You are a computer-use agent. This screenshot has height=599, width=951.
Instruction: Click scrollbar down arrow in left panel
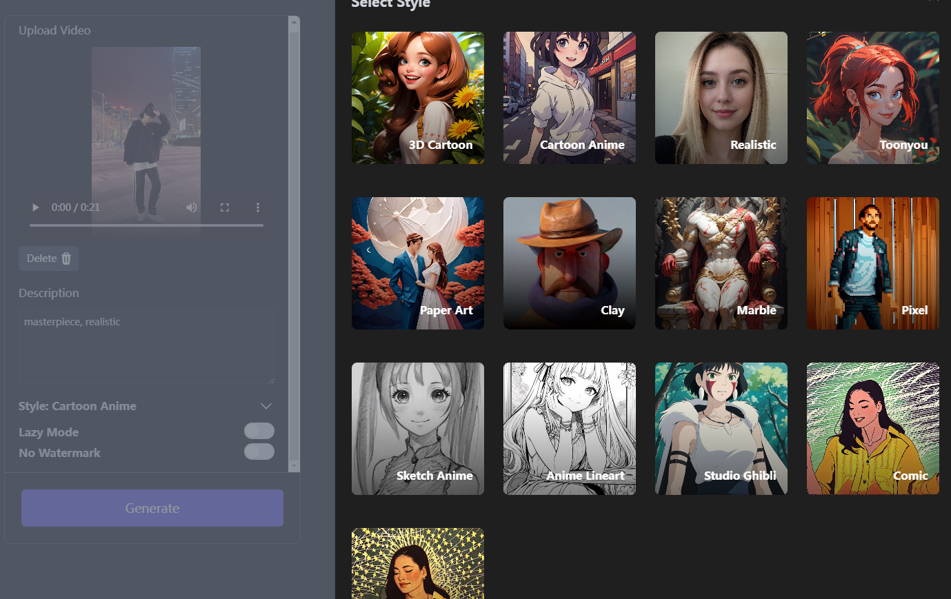tap(294, 467)
